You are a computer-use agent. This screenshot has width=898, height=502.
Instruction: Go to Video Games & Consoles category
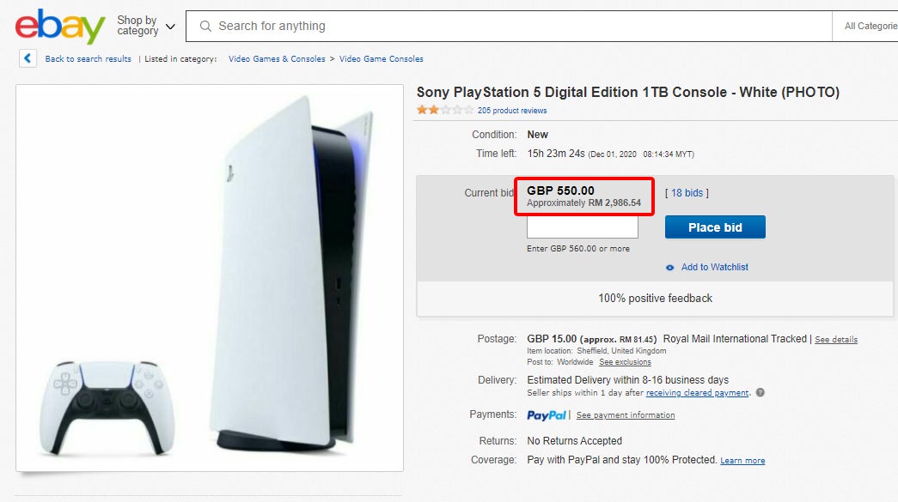[277, 59]
